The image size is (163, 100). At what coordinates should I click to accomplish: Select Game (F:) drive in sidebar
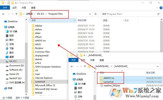pos(12,74)
